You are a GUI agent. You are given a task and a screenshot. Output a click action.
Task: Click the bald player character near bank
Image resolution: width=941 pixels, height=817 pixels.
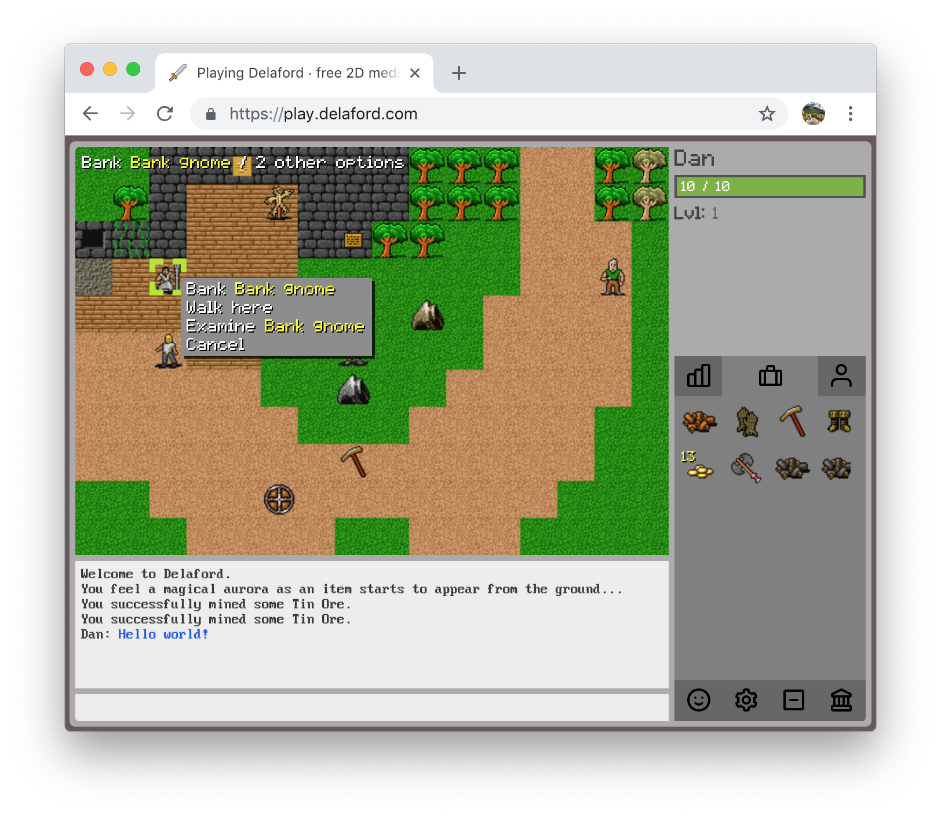(x=168, y=351)
